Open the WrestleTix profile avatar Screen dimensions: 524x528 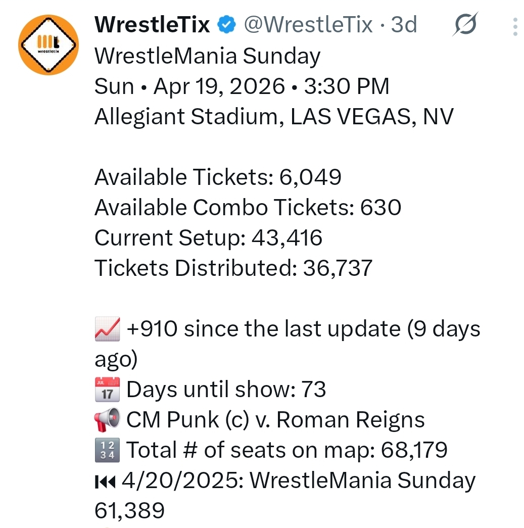point(49,45)
